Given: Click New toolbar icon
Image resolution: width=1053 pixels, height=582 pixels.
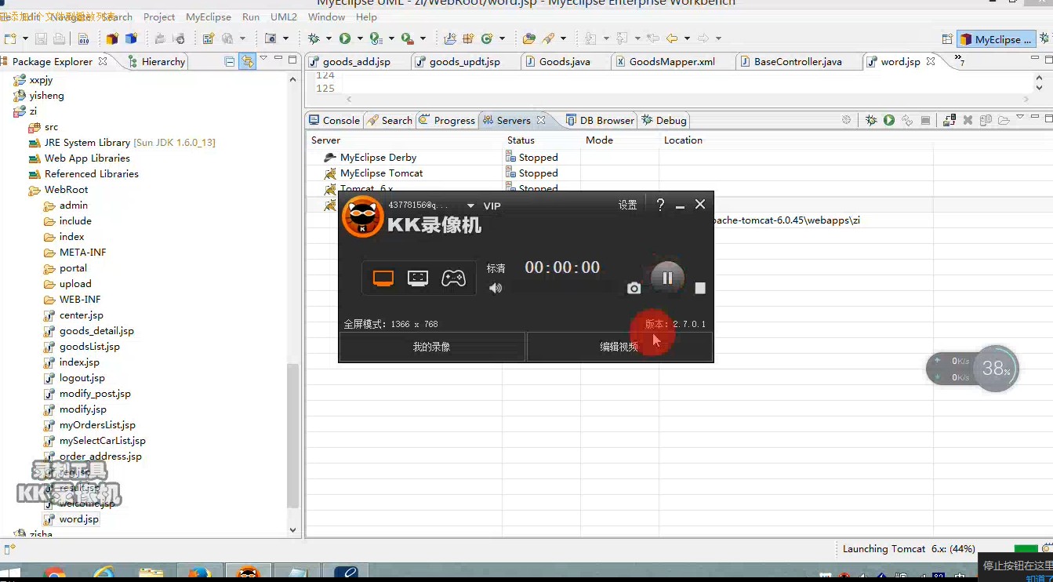Looking at the screenshot, I should click(10, 38).
